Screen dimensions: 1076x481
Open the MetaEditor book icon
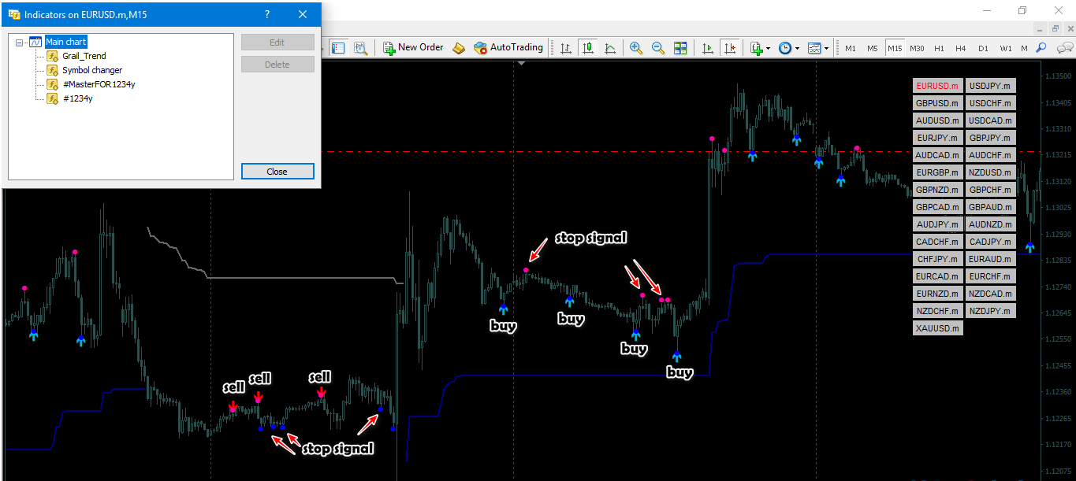pos(459,48)
